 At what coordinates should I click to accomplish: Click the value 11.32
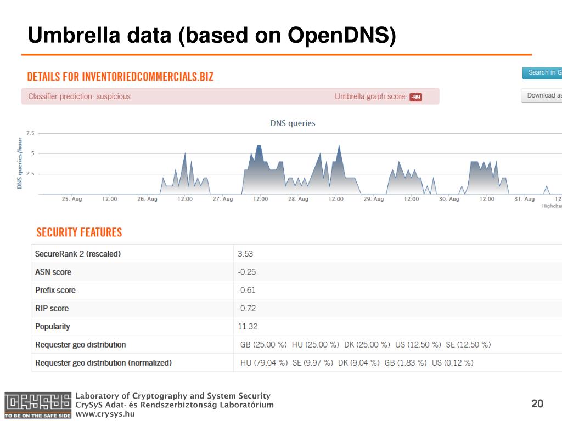(x=248, y=327)
